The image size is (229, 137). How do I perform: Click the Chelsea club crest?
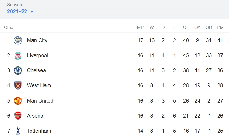[x=18, y=70]
